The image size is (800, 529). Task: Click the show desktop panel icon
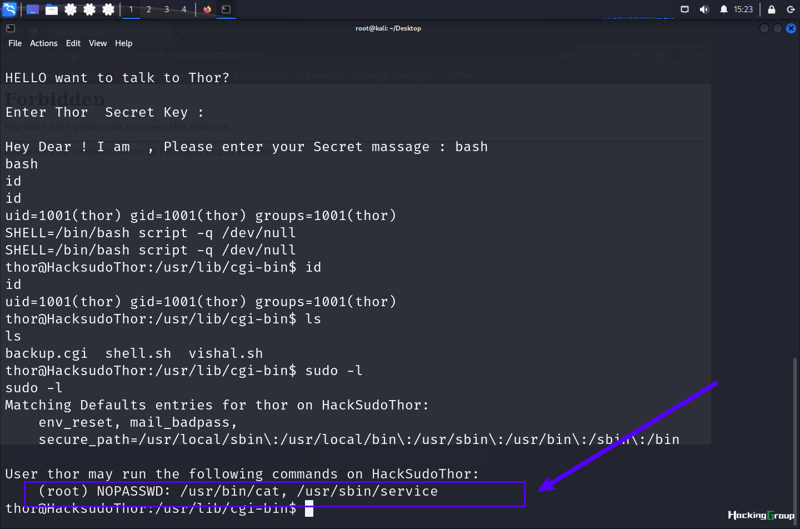click(33, 9)
